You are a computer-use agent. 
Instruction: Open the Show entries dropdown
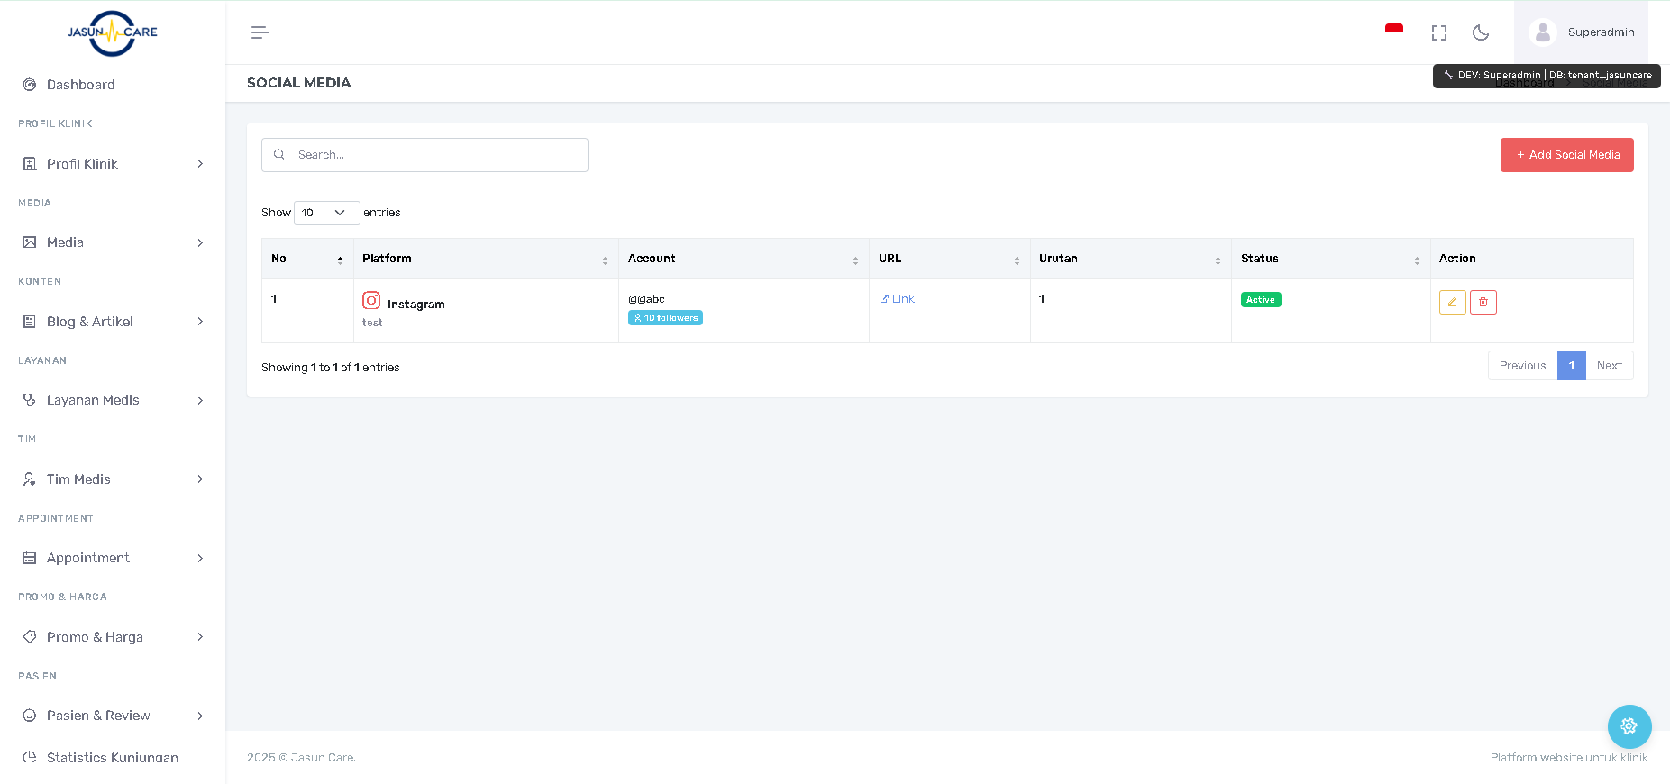tap(326, 213)
